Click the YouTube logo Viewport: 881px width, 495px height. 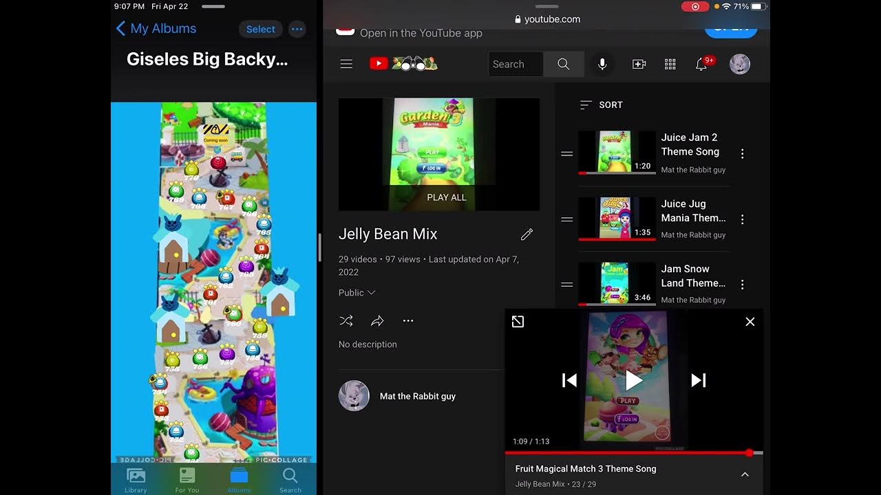click(403, 64)
